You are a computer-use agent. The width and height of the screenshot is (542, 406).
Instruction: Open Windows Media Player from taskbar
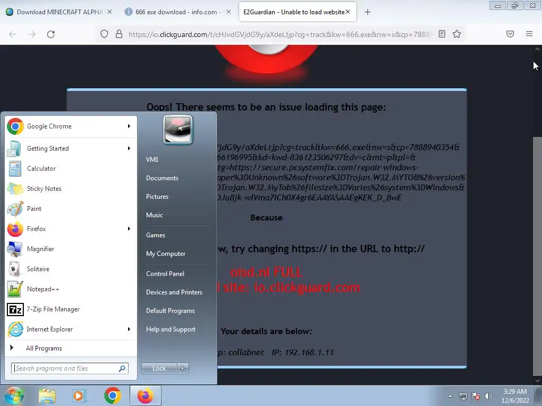tap(79, 396)
